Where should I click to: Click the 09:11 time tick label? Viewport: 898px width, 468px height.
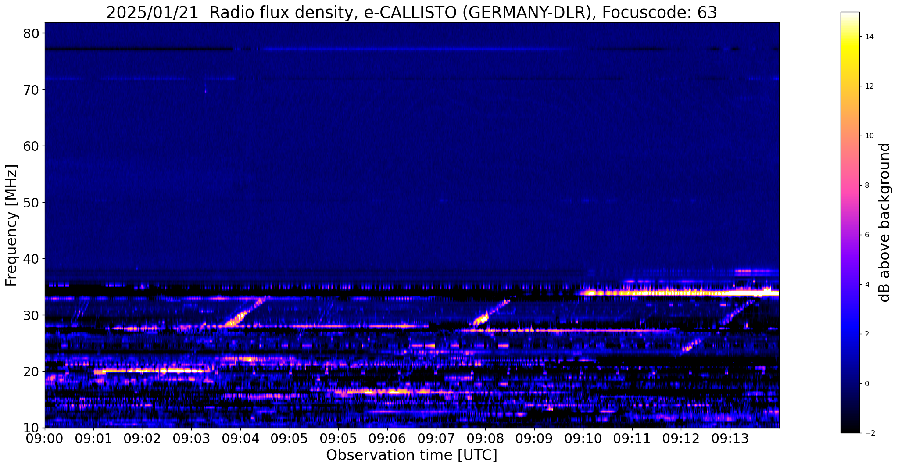click(632, 439)
